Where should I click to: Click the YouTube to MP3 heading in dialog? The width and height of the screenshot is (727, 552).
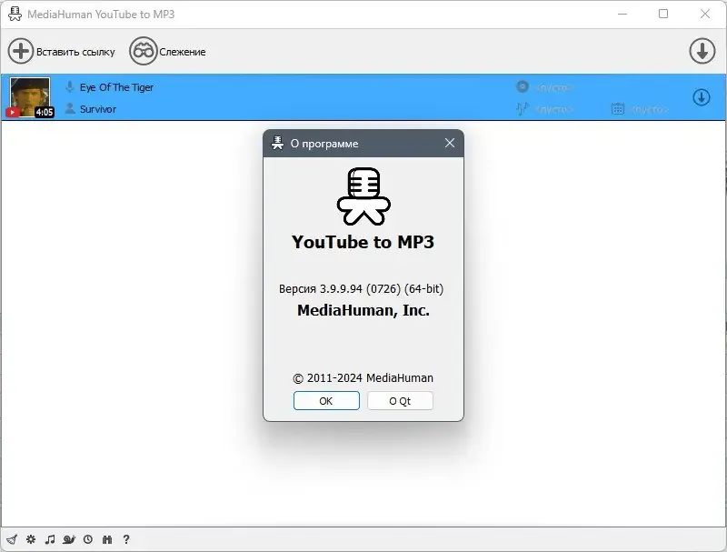(x=363, y=242)
